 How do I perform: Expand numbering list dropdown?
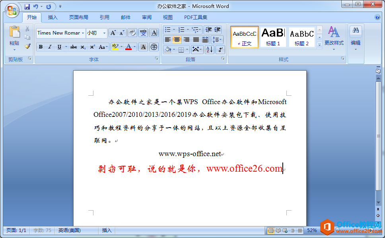[x=188, y=30]
